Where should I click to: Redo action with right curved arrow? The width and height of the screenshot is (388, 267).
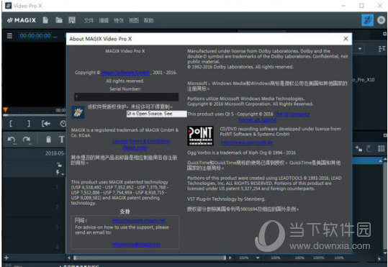pyautogui.click(x=27, y=140)
